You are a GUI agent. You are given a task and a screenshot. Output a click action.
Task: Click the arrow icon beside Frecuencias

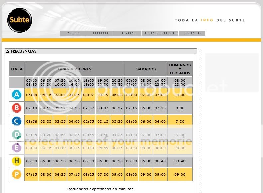click(8, 51)
